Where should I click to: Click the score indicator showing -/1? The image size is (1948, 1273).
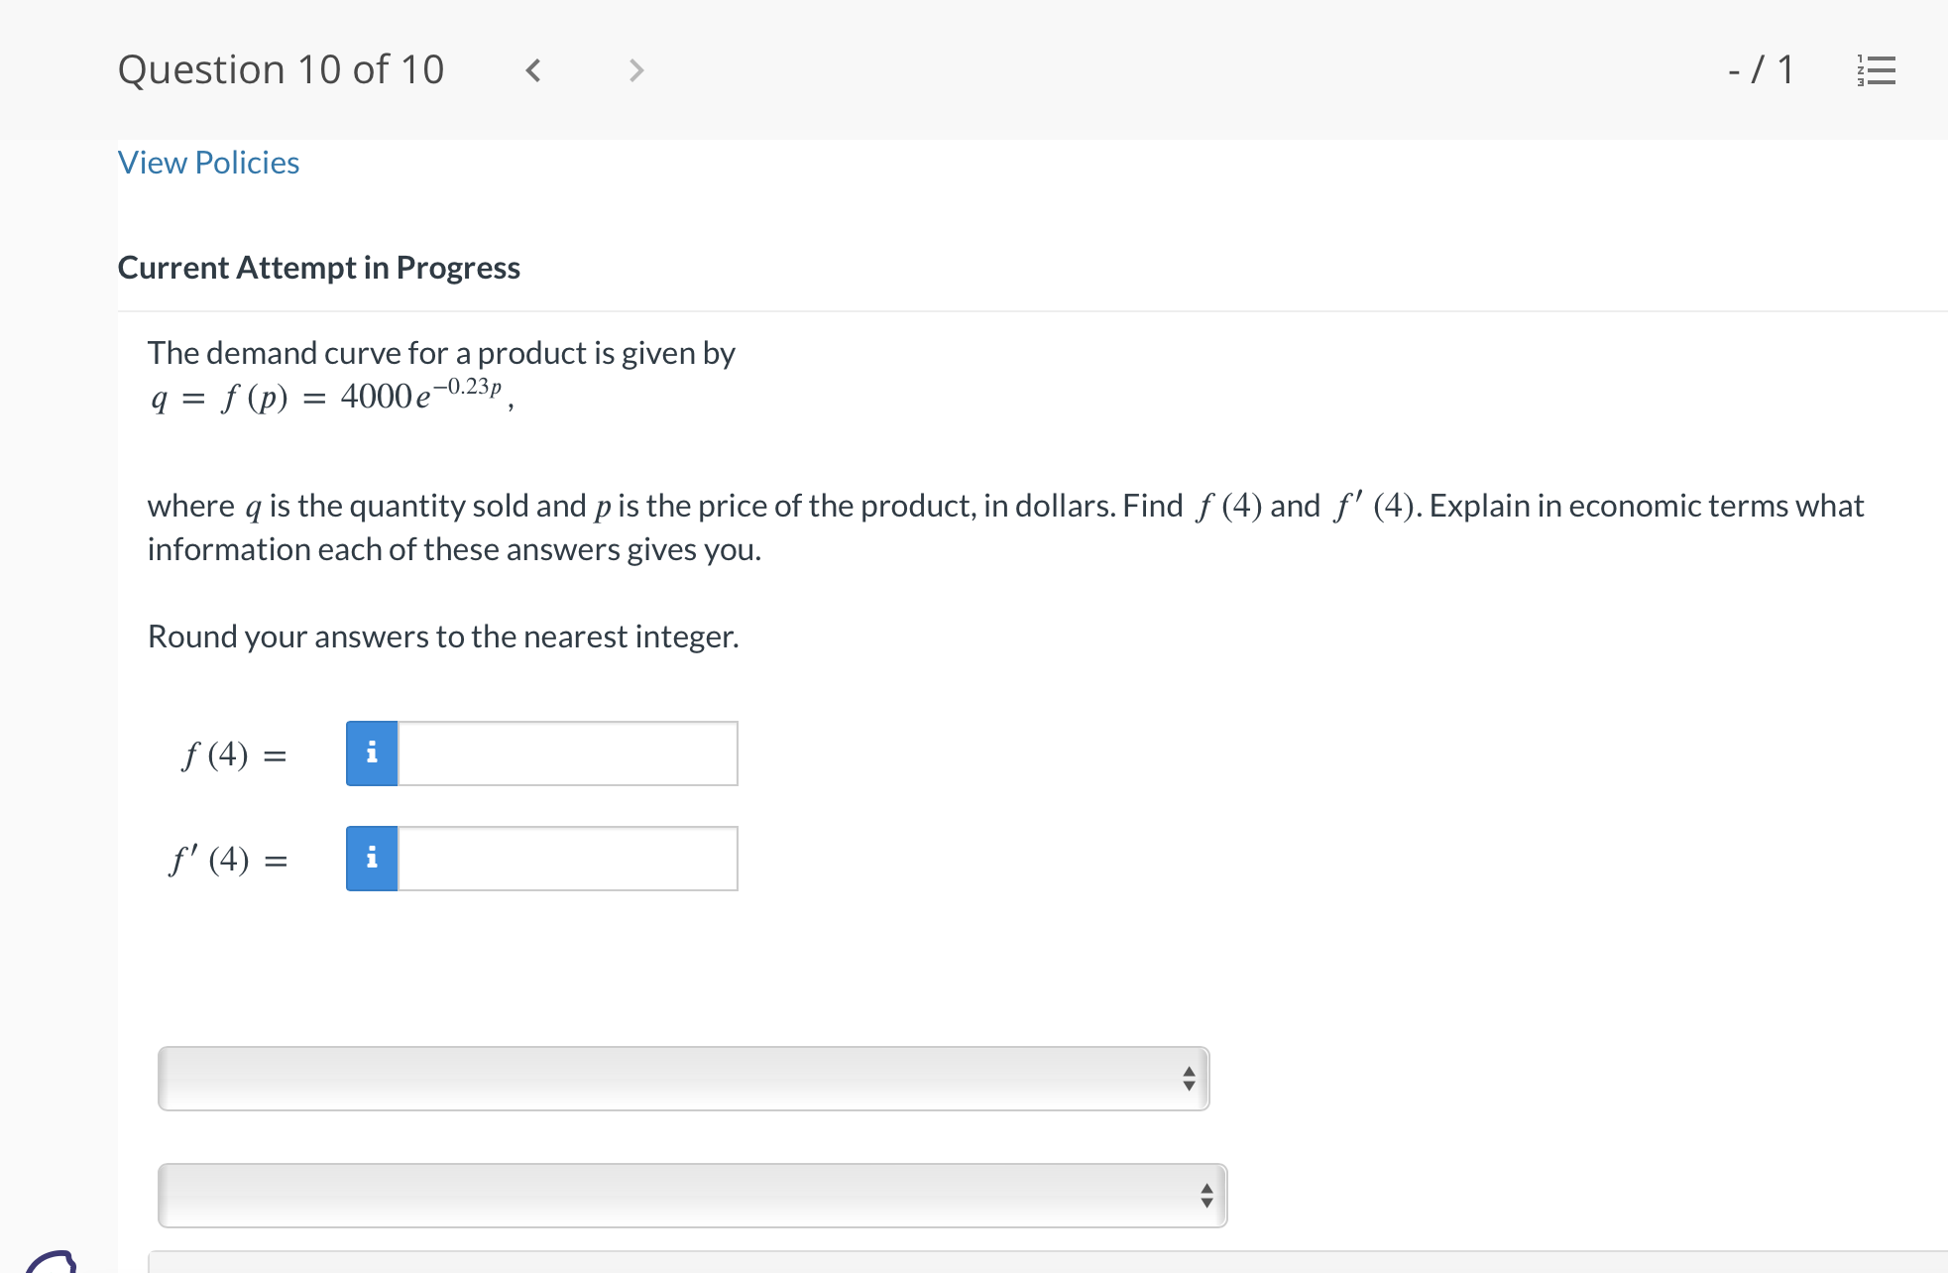1761,69
